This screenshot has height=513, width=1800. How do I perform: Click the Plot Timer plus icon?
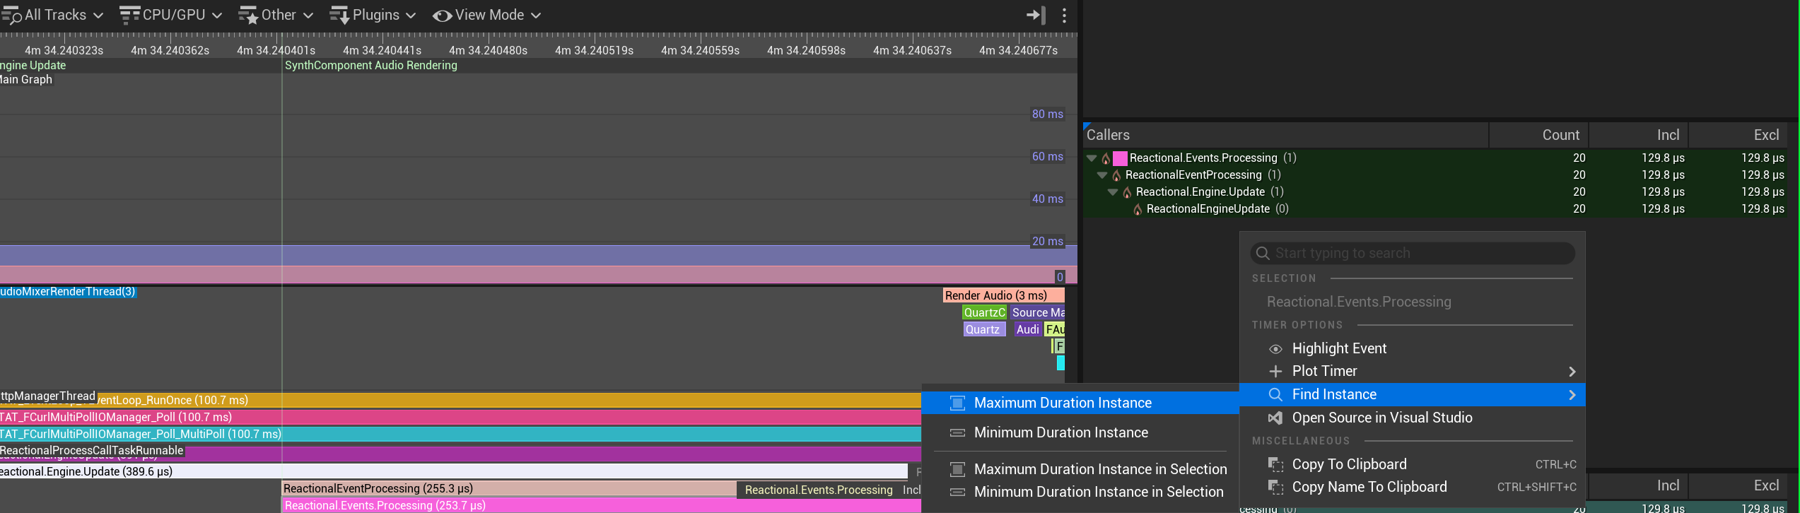(1275, 371)
